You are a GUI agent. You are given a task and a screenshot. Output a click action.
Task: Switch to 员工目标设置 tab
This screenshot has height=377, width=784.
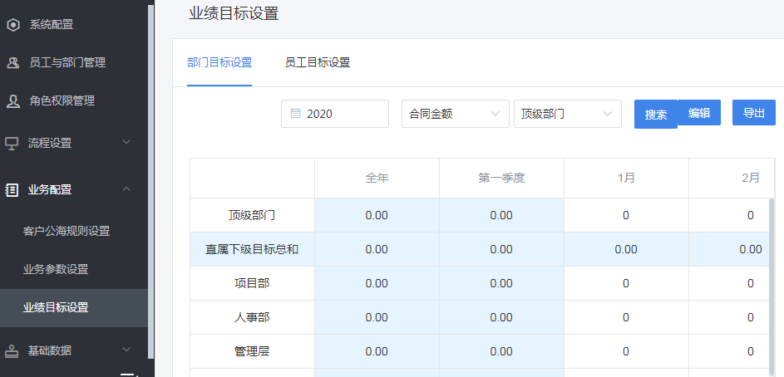pos(318,62)
